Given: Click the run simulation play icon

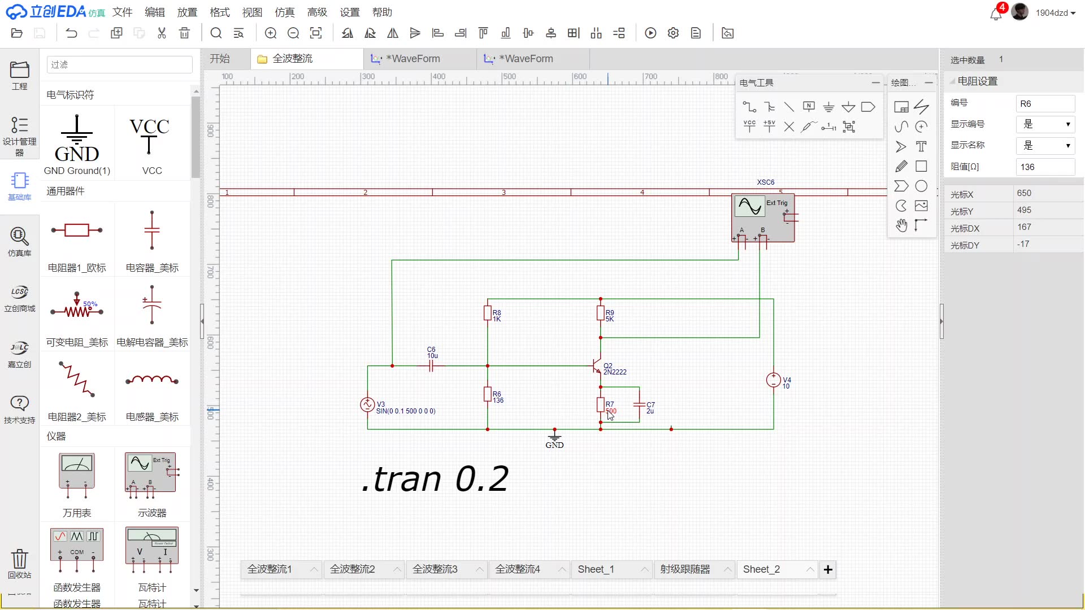Looking at the screenshot, I should [650, 33].
